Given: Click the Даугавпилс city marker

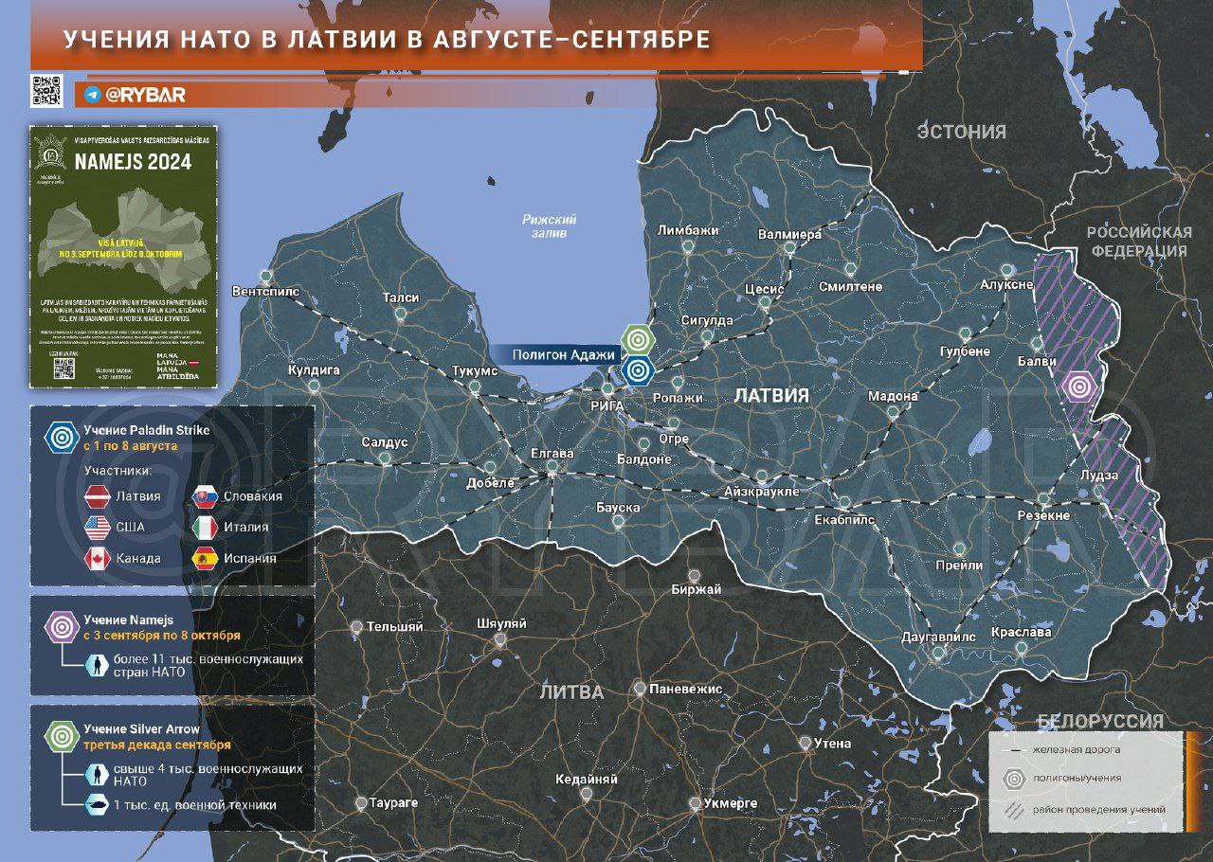Looking at the screenshot, I should point(938,653).
